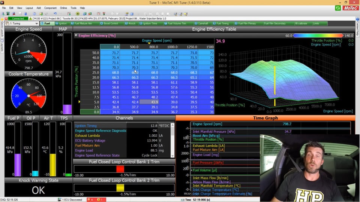
Task: Click the orange warning count badge in status bar
Action: point(100,200)
